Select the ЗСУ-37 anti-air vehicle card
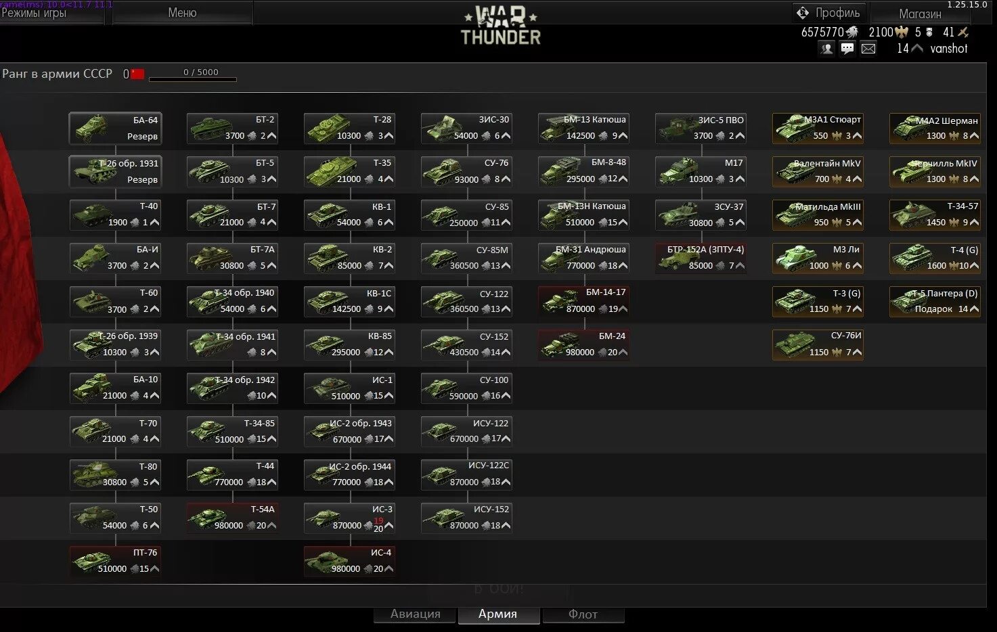Viewport: 997px width, 632px height. (701, 215)
